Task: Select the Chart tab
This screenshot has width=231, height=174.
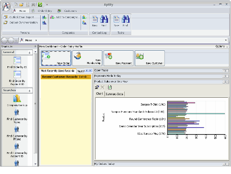Action: 99,94
